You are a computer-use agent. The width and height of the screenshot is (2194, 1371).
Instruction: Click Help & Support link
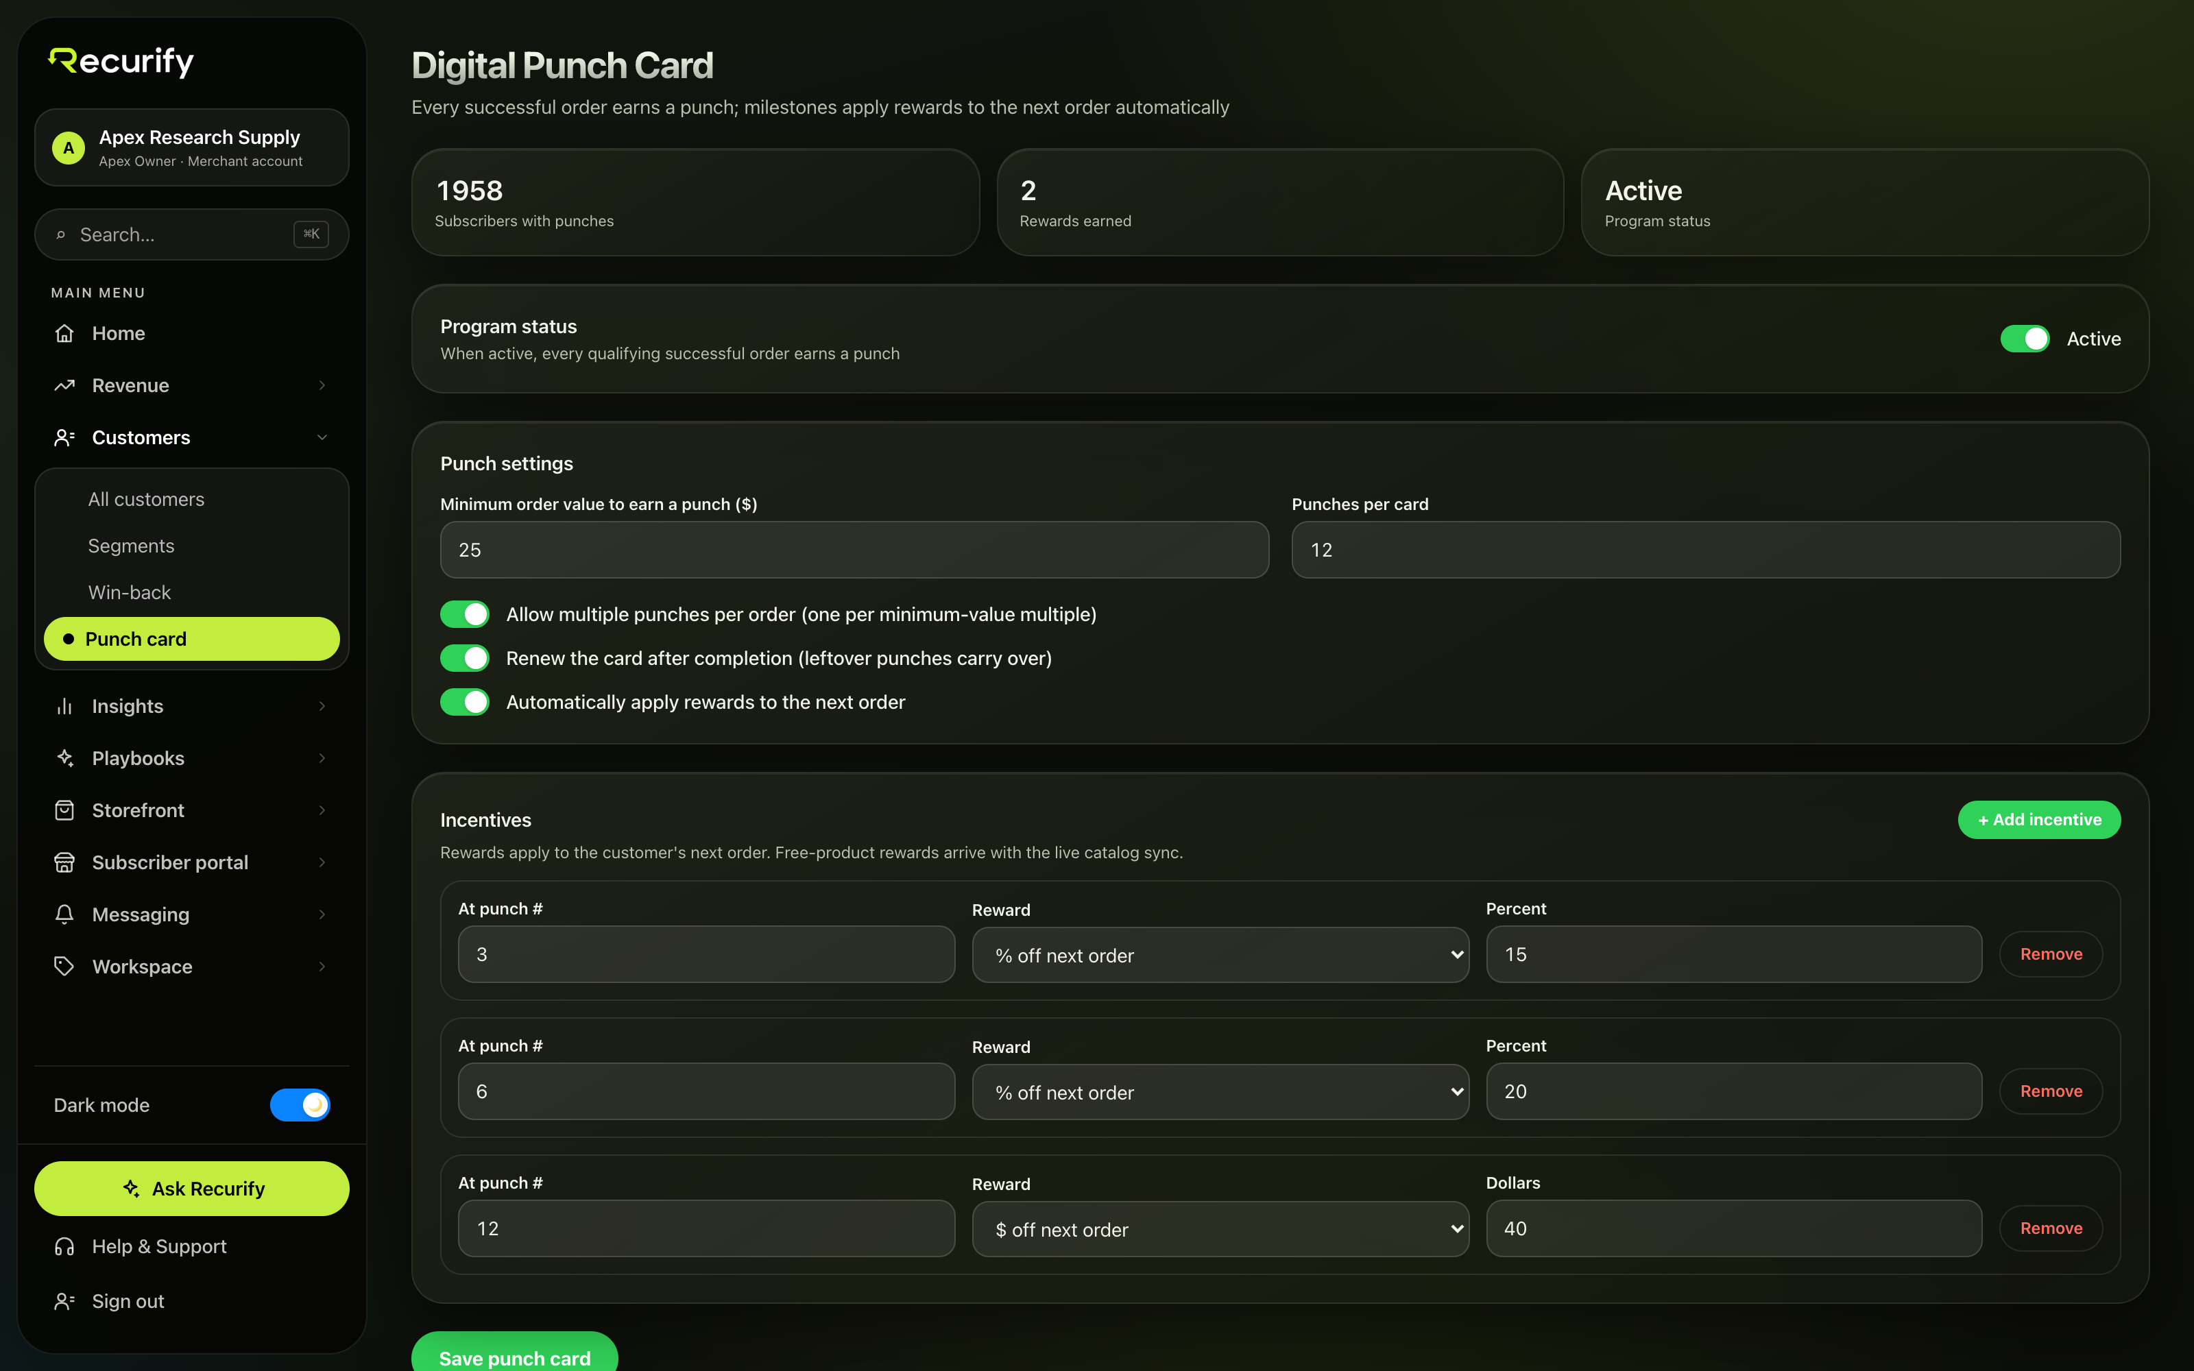[191, 1247]
